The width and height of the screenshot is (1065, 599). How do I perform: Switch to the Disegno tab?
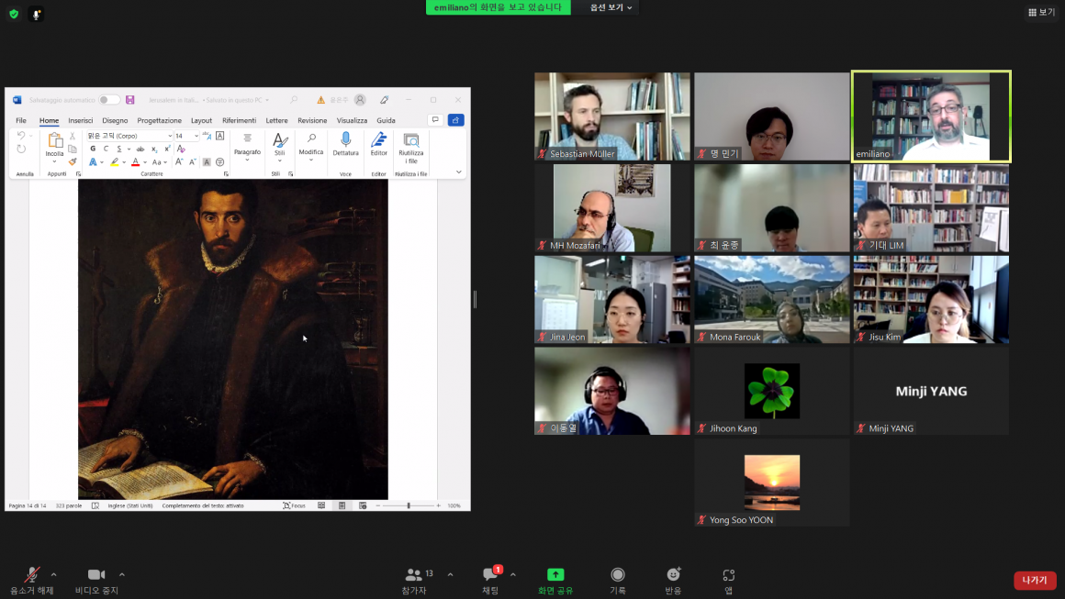coord(115,120)
